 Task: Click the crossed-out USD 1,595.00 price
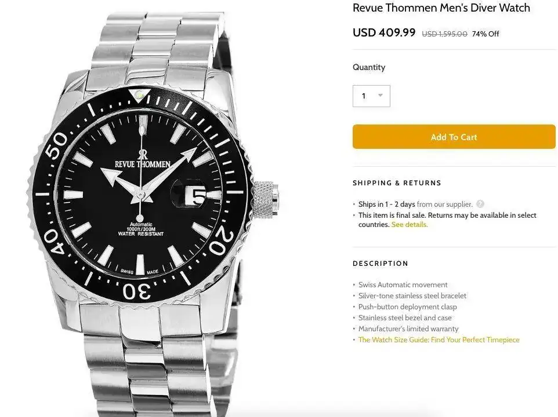(x=444, y=34)
